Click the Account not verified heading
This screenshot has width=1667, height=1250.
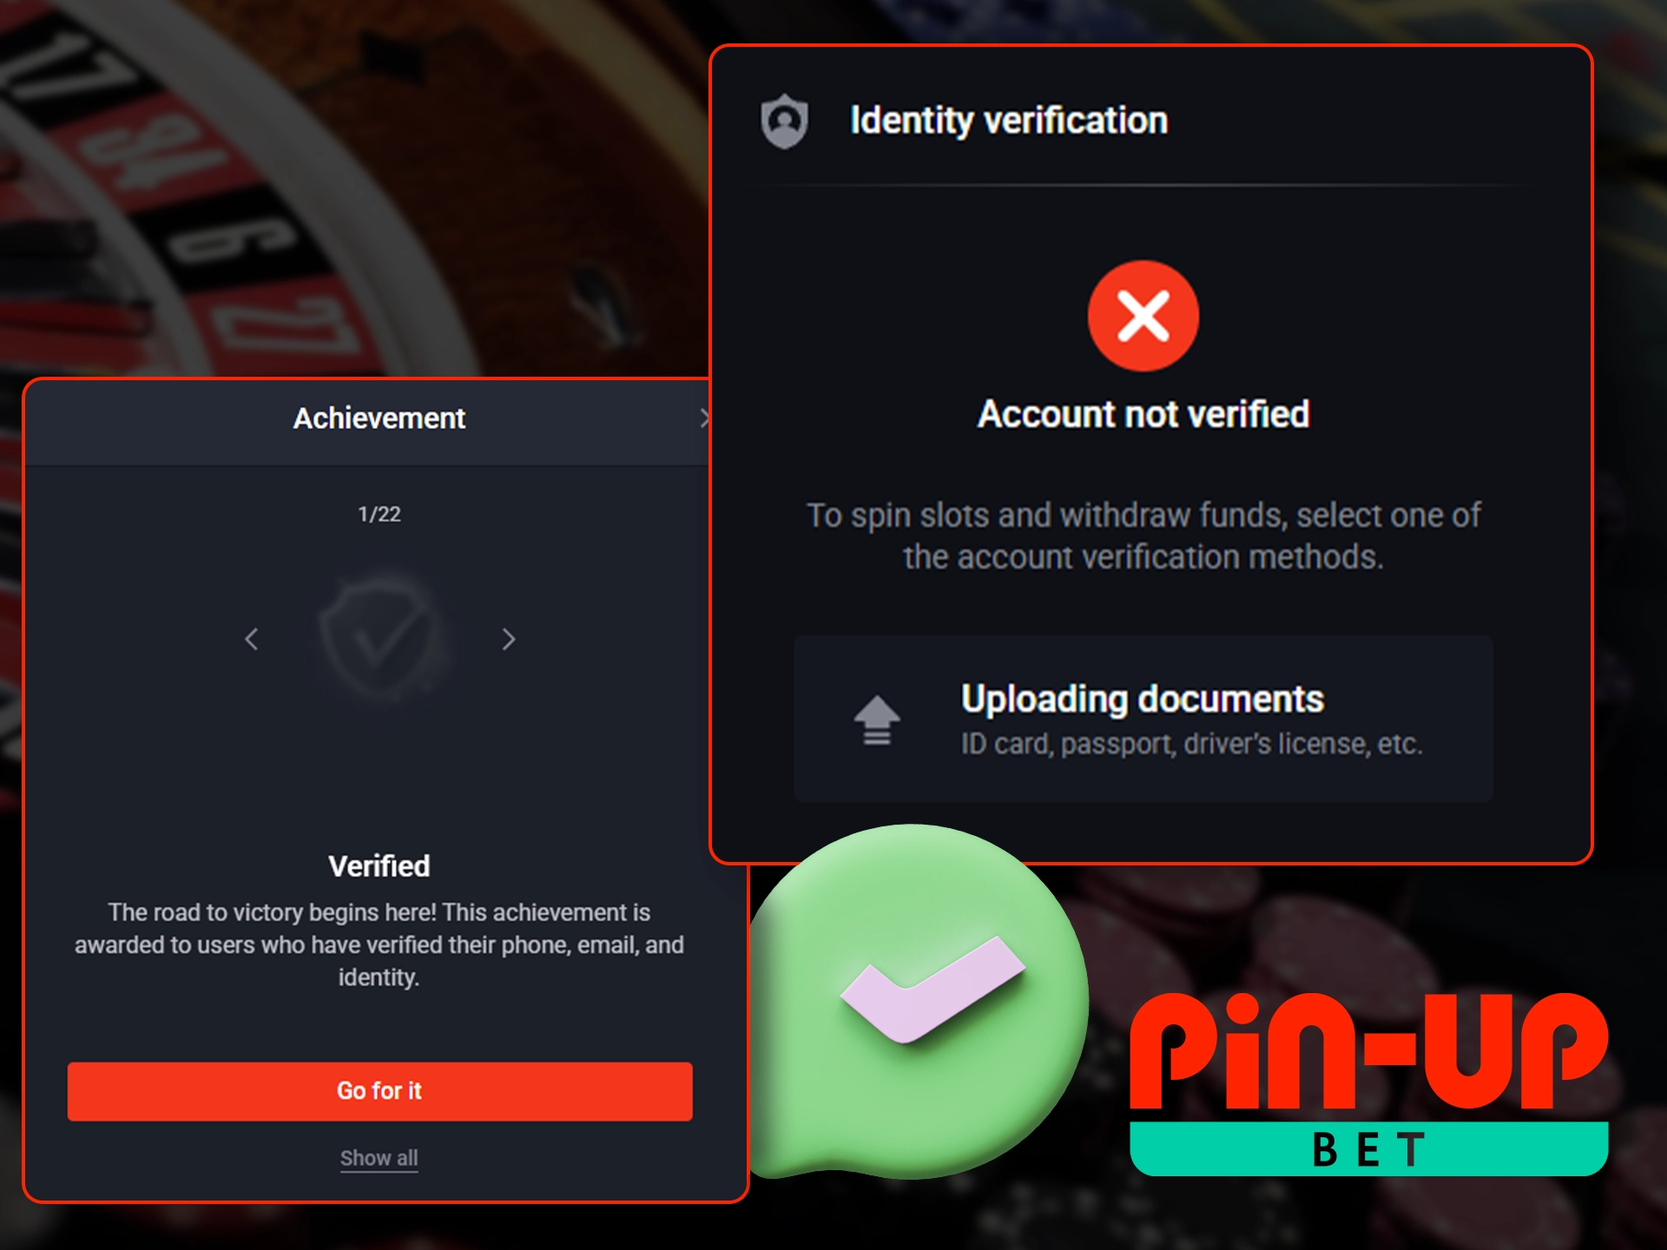(1143, 414)
